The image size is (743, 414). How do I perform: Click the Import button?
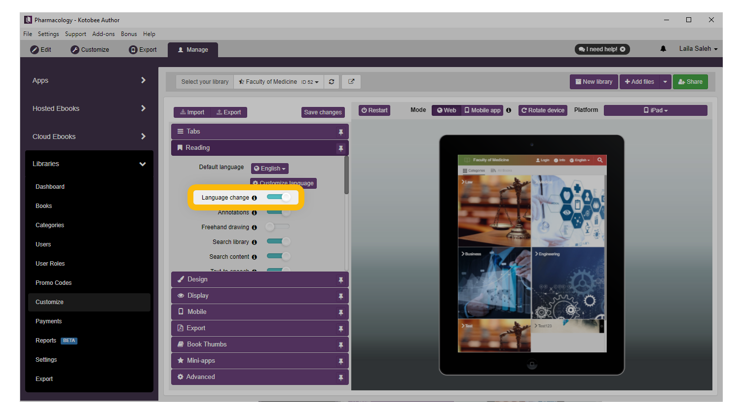click(192, 112)
